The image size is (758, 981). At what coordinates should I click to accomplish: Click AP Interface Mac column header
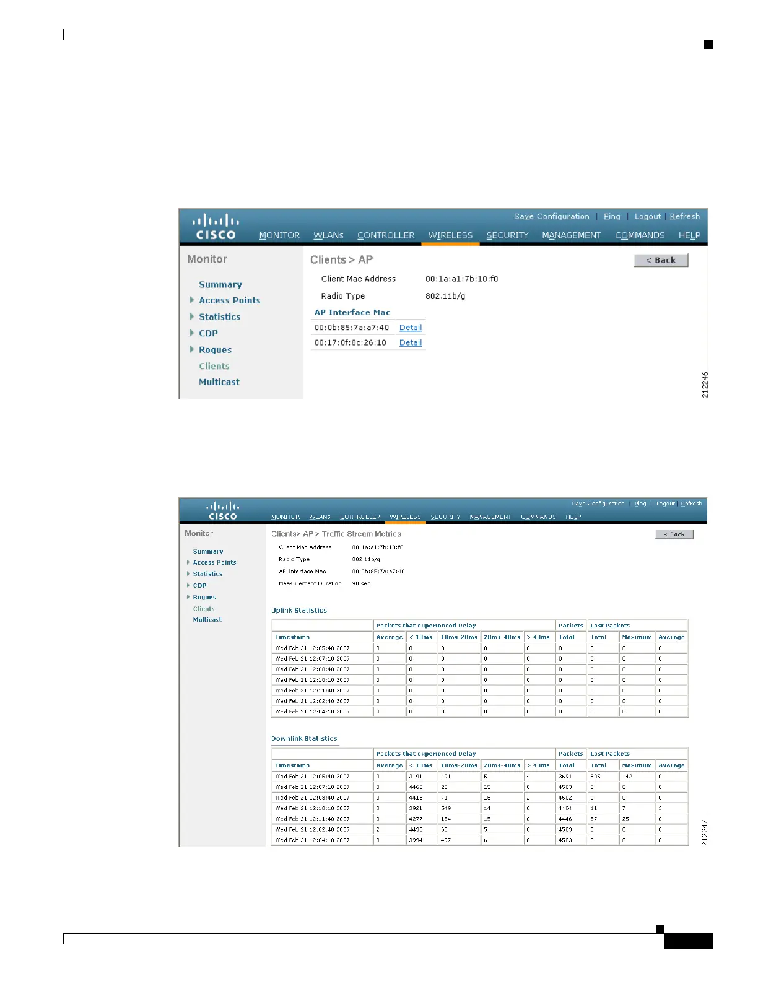(352, 313)
